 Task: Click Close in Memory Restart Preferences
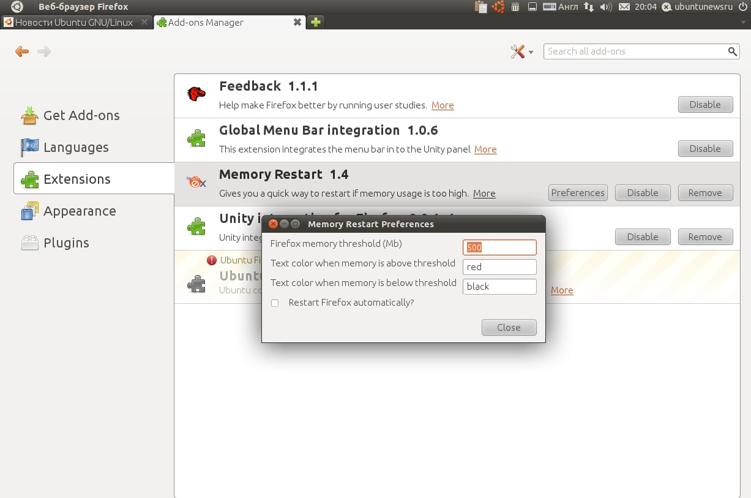[x=509, y=327]
